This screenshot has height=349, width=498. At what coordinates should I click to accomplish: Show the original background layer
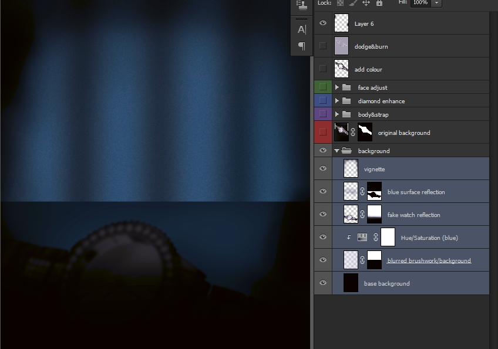point(323,133)
